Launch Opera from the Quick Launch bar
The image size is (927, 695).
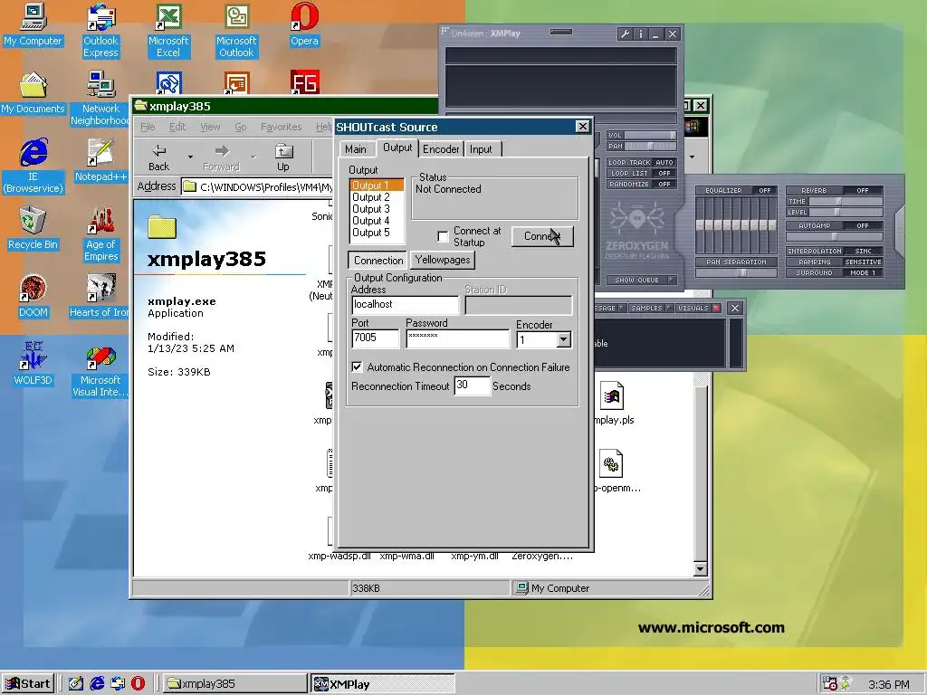pos(138,684)
